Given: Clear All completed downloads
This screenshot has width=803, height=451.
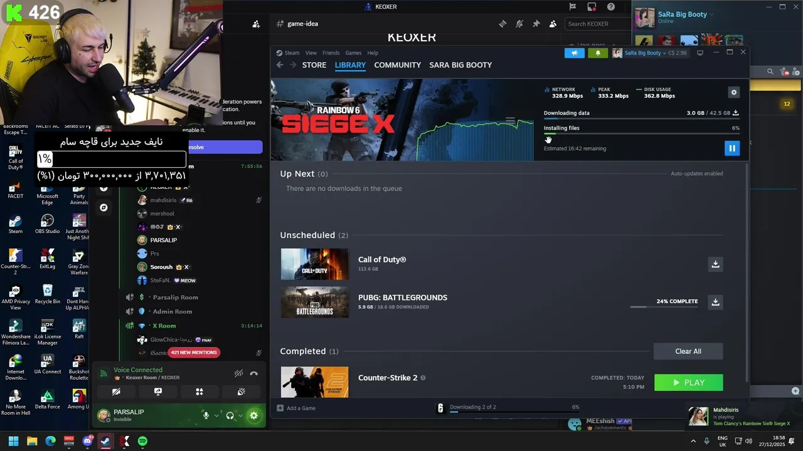Looking at the screenshot, I should pos(688,351).
